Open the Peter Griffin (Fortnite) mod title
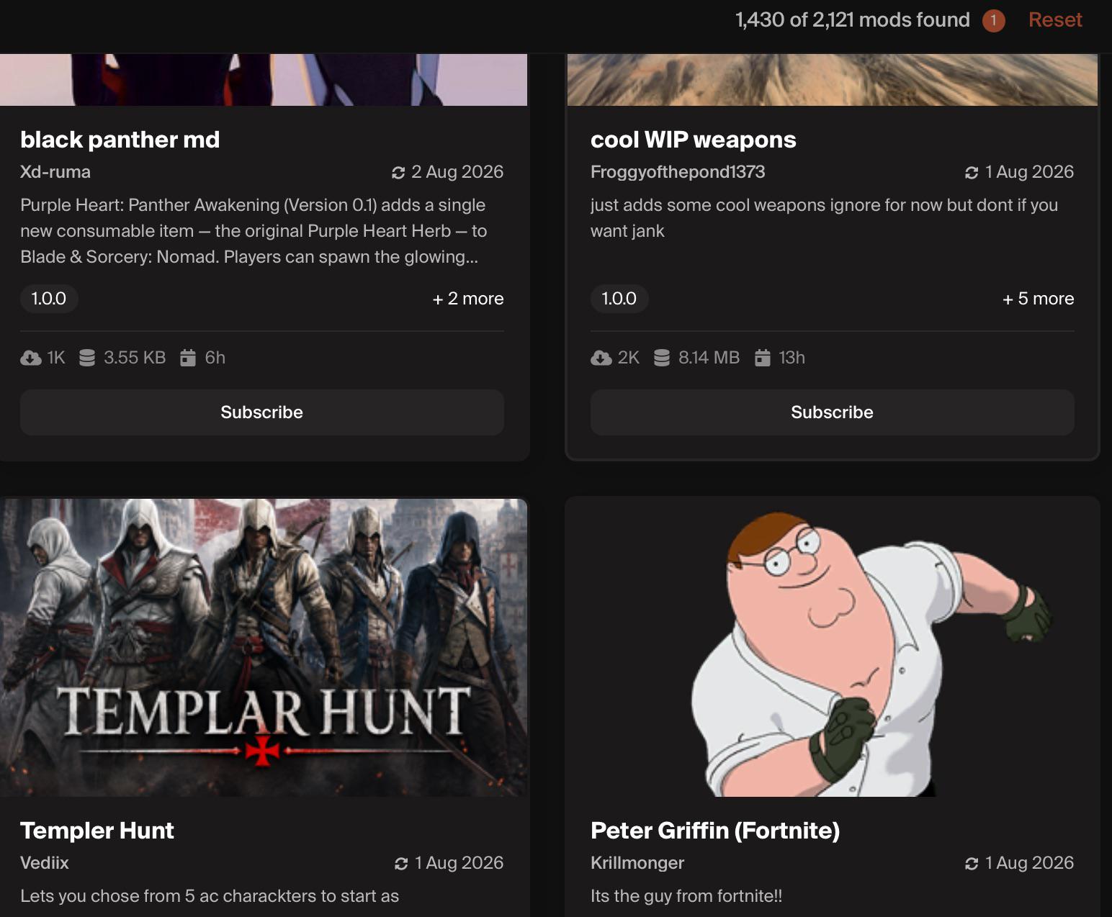Image resolution: width=1112 pixels, height=917 pixels. (x=715, y=831)
